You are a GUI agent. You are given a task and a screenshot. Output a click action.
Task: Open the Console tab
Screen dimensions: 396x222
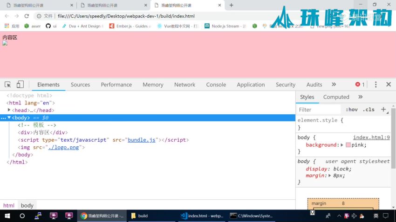pyautogui.click(x=216, y=85)
